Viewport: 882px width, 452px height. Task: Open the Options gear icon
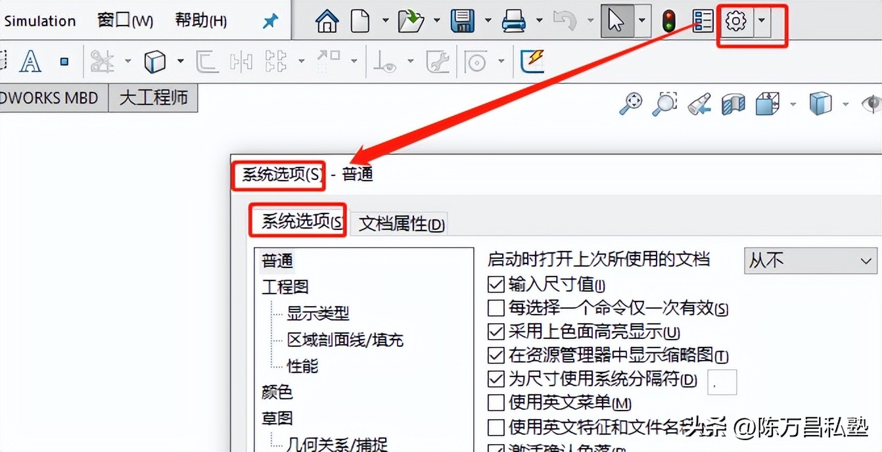coord(736,20)
